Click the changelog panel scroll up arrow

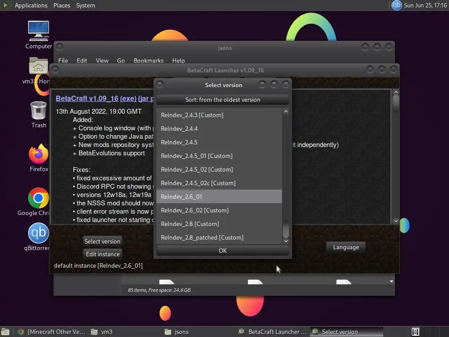[396, 92]
